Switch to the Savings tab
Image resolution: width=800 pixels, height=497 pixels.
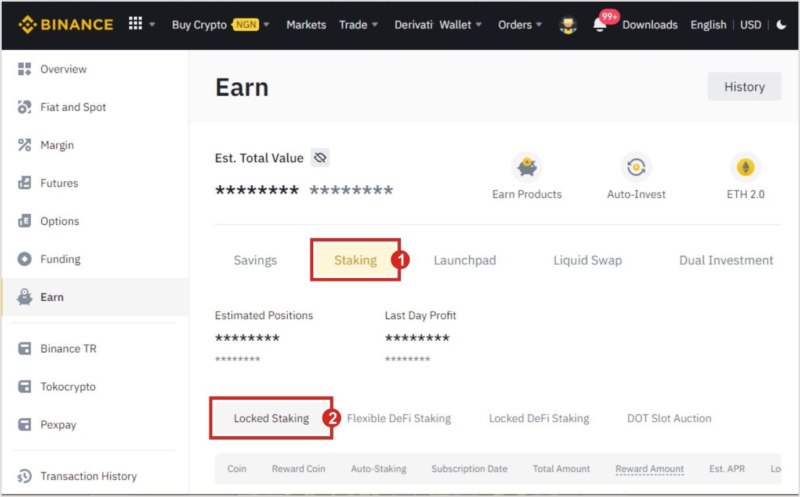[255, 260]
